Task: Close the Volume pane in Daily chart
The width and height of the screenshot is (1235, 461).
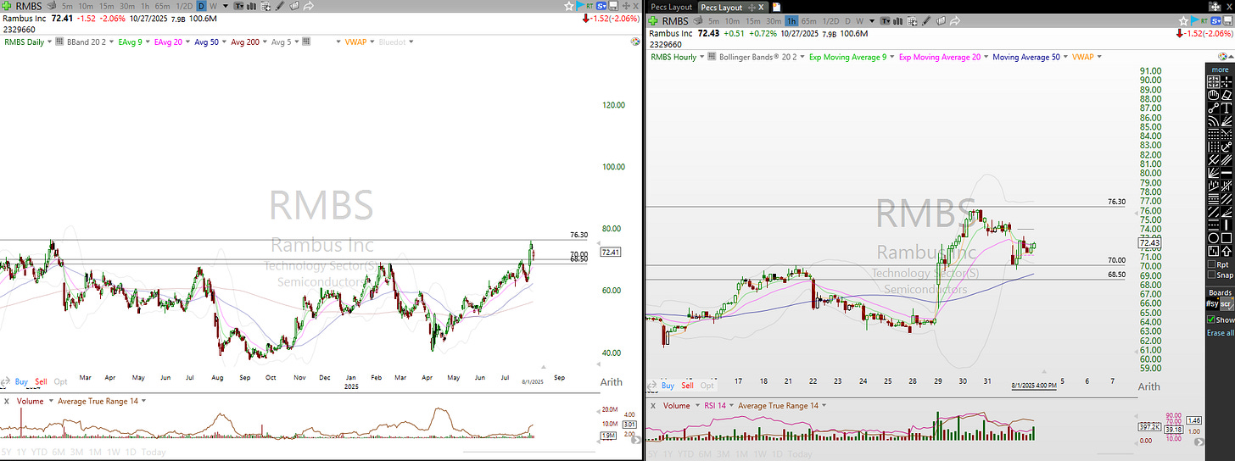Action: click(6, 402)
